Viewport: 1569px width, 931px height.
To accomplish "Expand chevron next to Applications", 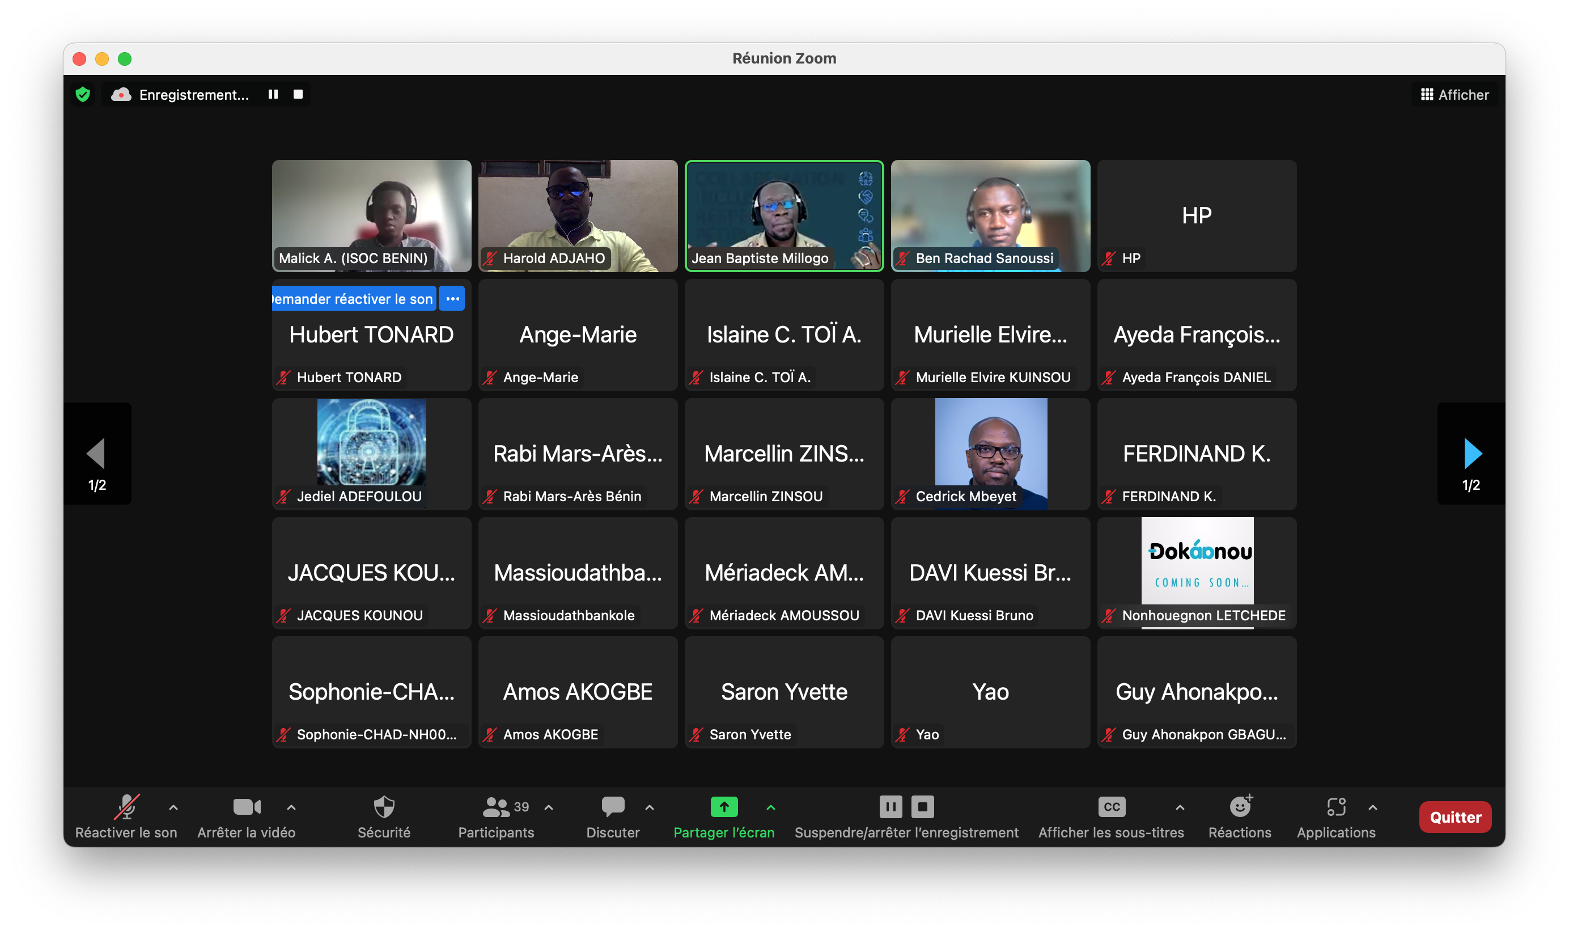I will (1373, 807).
